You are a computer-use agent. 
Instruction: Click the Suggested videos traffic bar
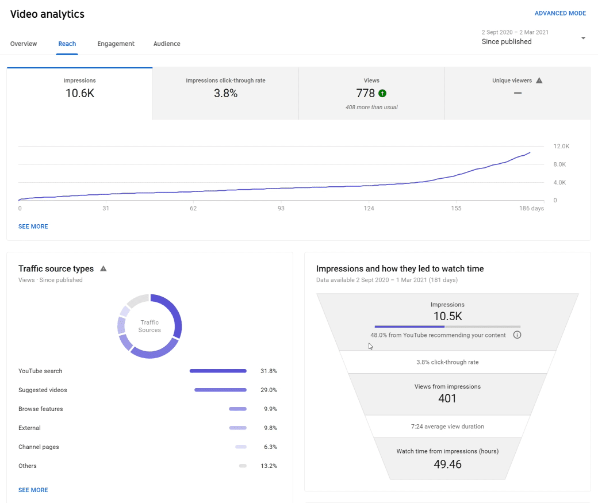point(220,390)
